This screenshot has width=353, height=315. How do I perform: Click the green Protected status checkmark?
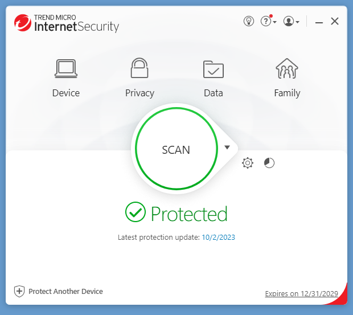pyautogui.click(x=136, y=212)
